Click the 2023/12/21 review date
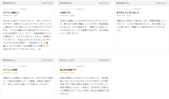The width and height of the screenshot is (169, 99). point(104,3)
